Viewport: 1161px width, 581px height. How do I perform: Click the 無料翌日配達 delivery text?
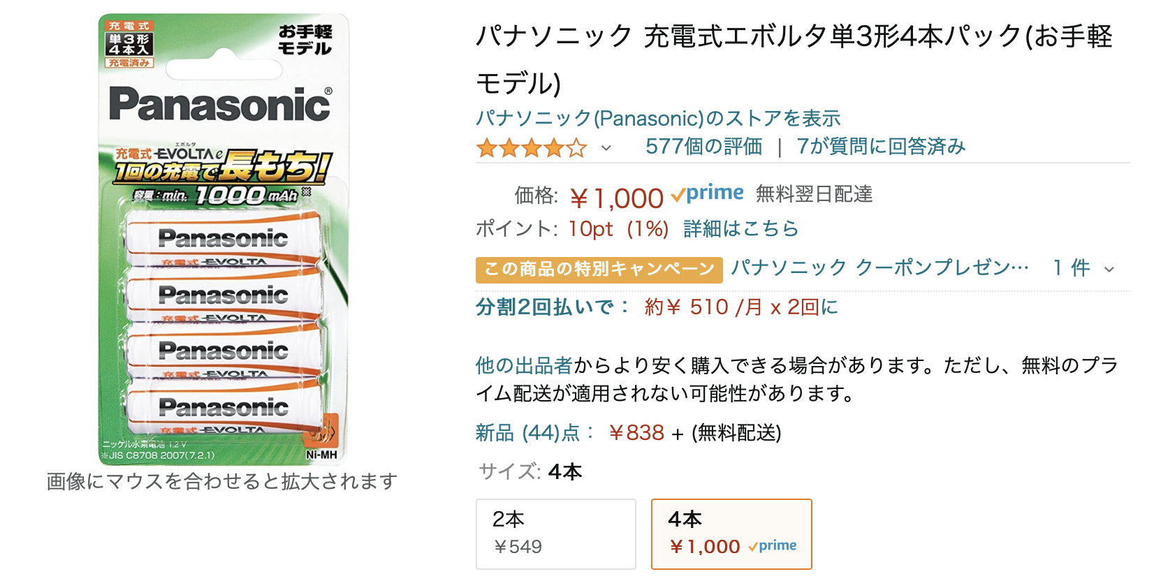814,194
